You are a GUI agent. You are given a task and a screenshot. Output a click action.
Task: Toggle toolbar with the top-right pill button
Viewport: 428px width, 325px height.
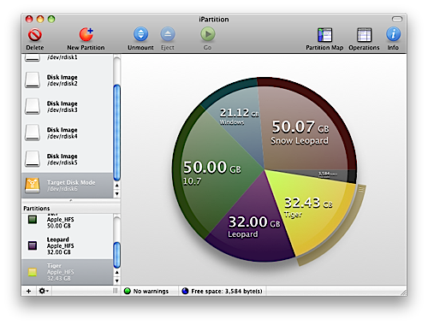(397, 19)
